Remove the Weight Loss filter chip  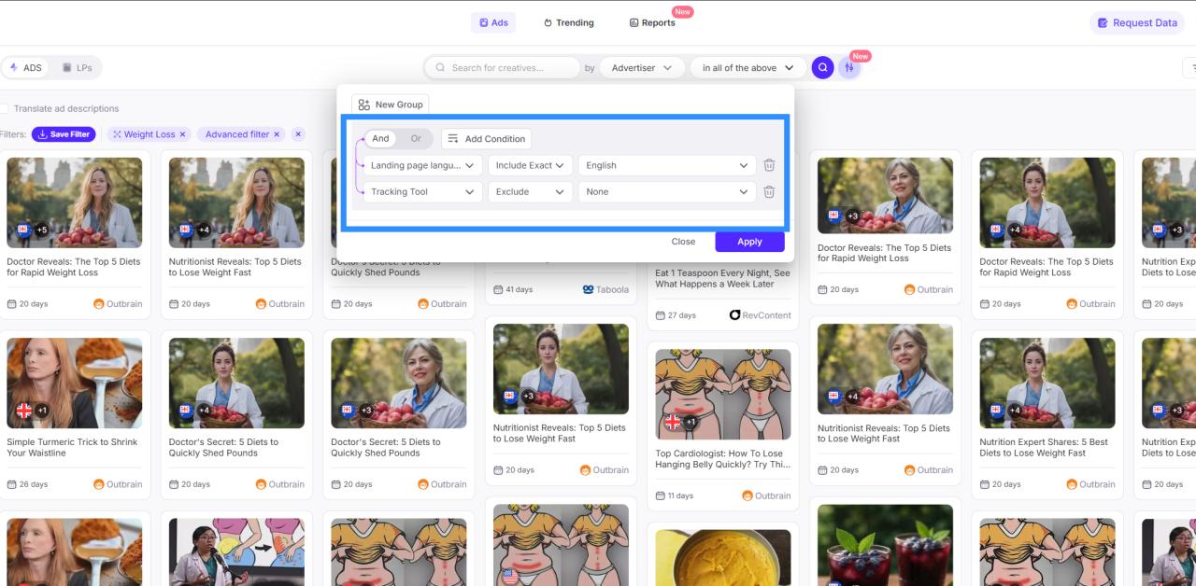[x=182, y=134]
